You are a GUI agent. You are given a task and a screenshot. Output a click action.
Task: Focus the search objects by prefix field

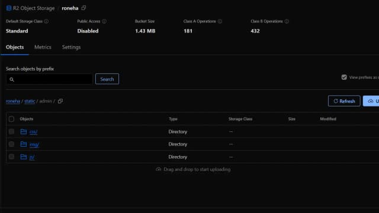tap(49, 79)
